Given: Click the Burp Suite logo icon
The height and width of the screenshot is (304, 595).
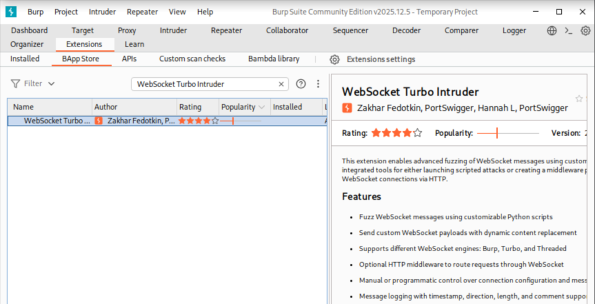Looking at the screenshot, I should (11, 12).
